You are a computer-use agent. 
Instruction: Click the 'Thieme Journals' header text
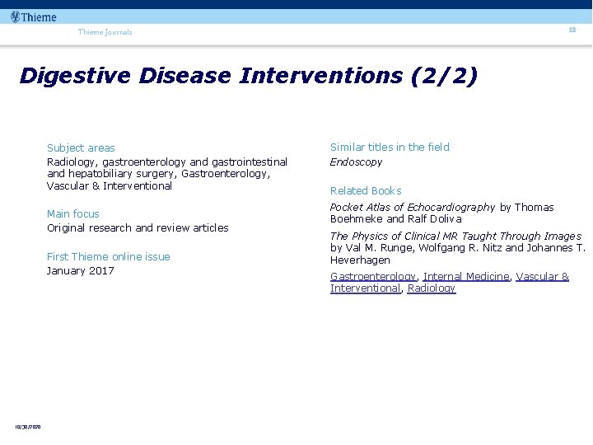105,32
